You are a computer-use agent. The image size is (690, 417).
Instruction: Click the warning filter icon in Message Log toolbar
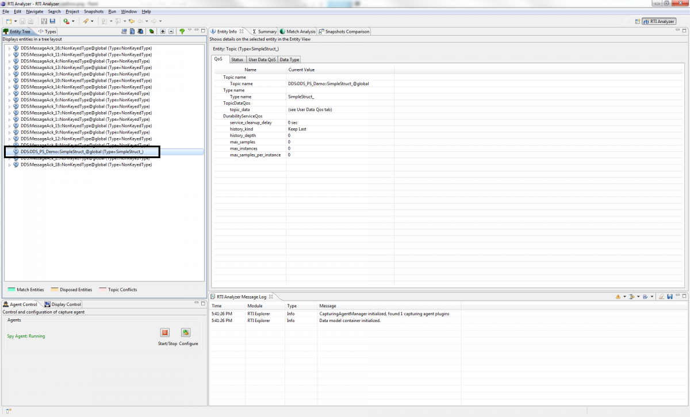(618, 297)
